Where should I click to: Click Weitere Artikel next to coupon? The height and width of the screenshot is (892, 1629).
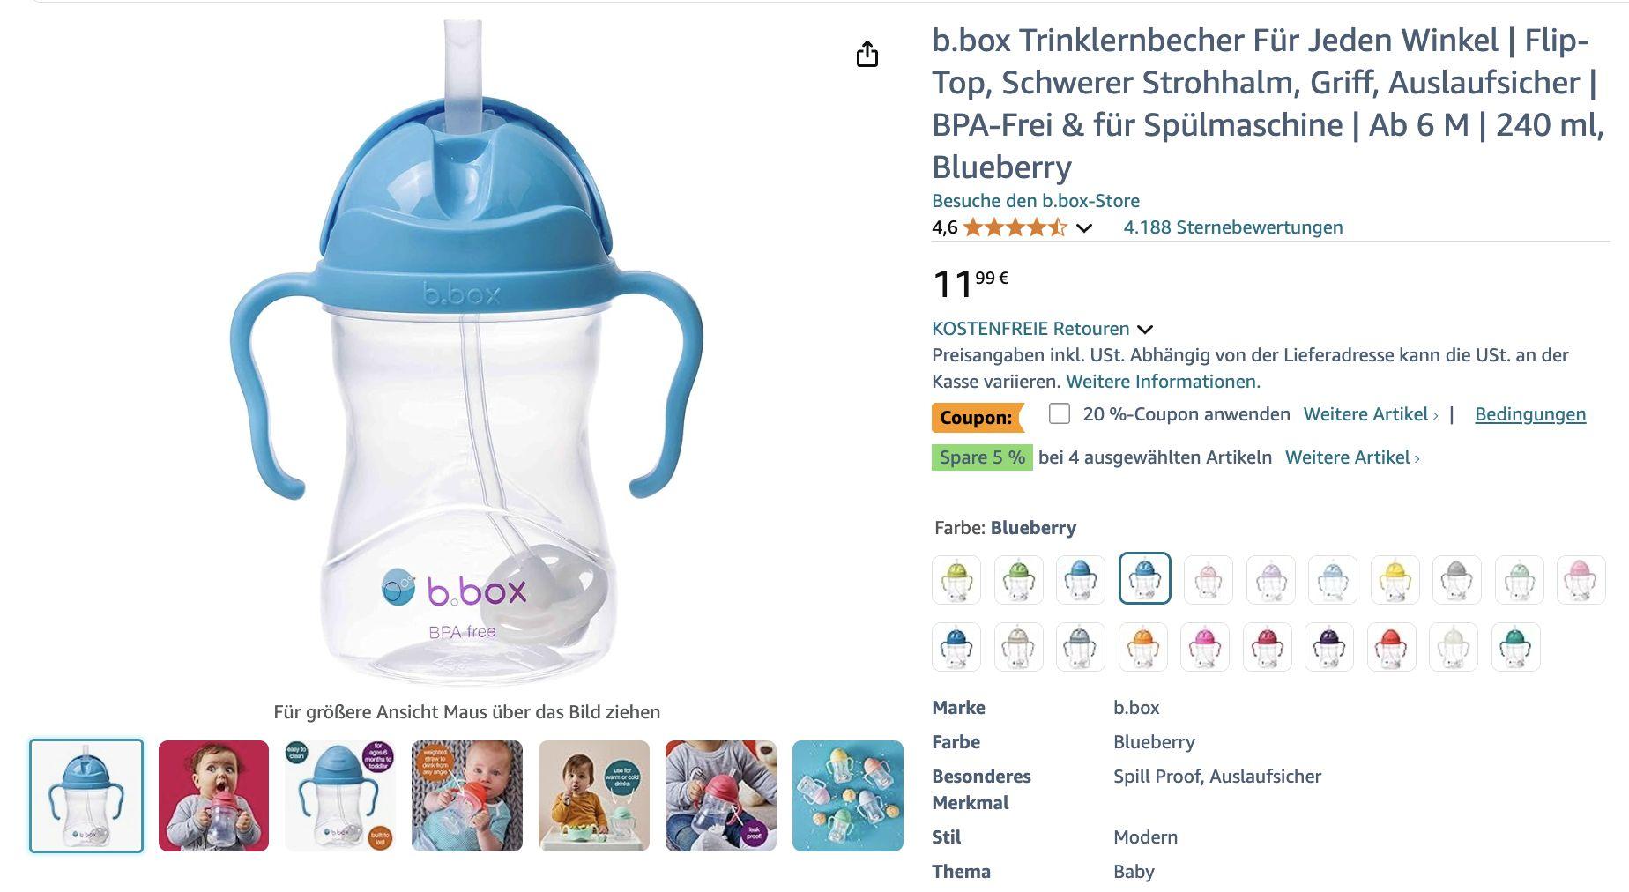coord(1371,414)
